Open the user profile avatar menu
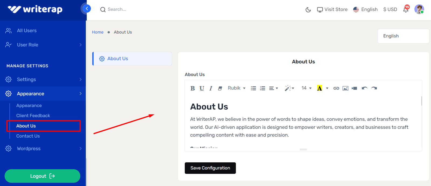Viewport: 431px width, 186px height. point(419,9)
